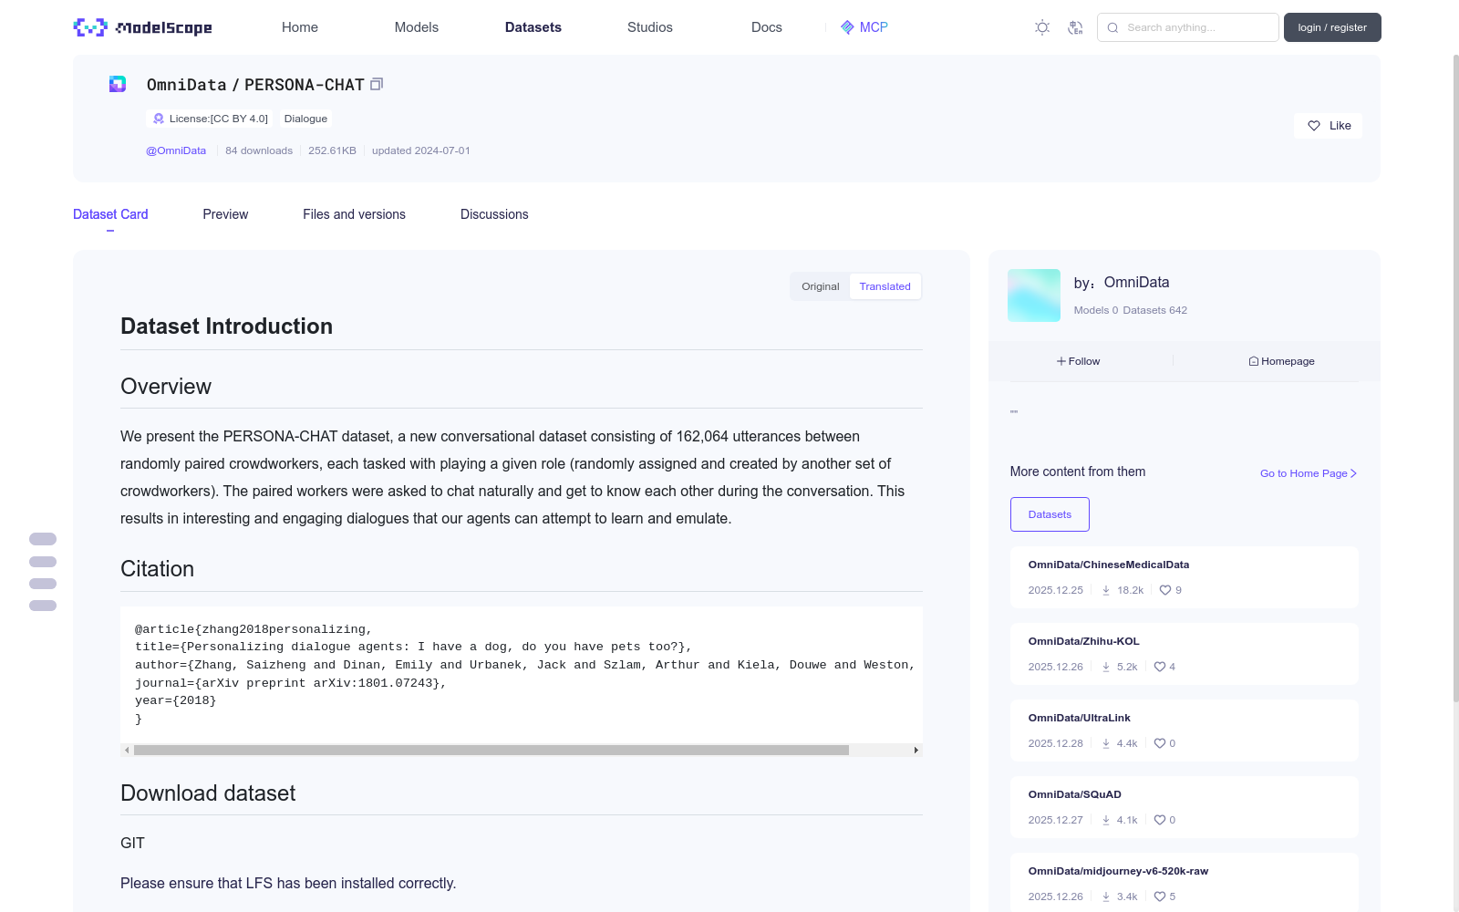This screenshot has height=912, width=1459.
Task: Click the MCP diamond icon
Action: [847, 27]
